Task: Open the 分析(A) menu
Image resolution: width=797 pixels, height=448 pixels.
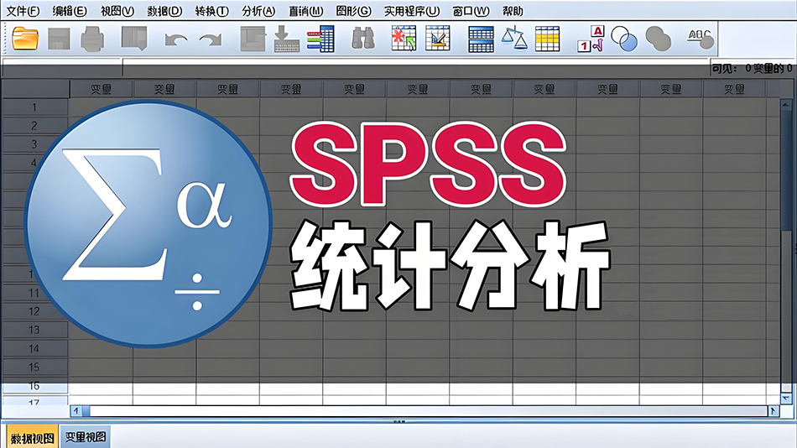Action: pos(258,11)
